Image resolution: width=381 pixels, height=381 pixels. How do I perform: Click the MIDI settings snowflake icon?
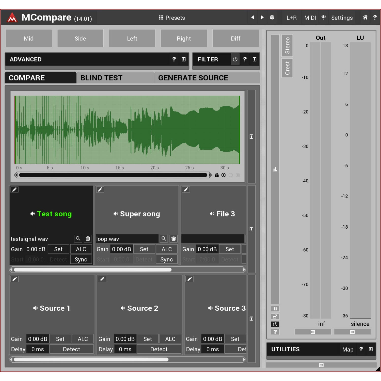click(324, 17)
